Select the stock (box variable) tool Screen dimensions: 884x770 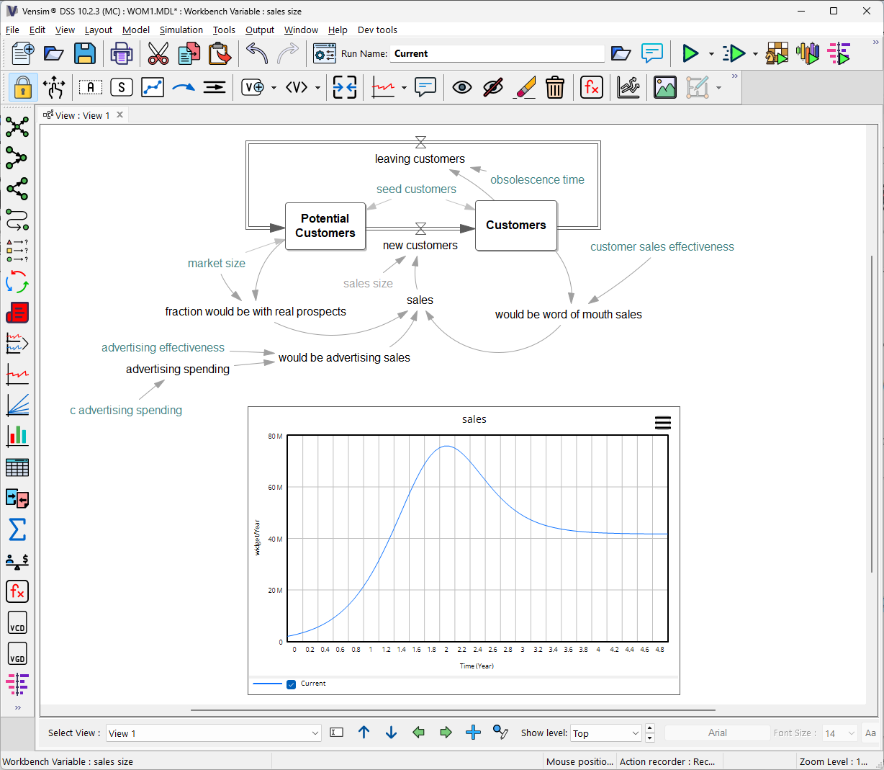pyautogui.click(x=122, y=88)
